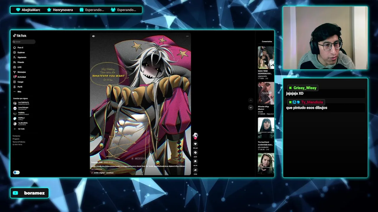Open the #thedan #fyp #humor video thumbnail
The height and width of the screenshot is (212, 378).
coord(266,93)
